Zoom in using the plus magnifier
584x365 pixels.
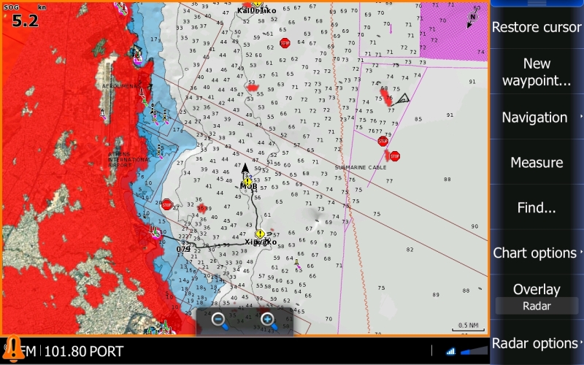pos(267,320)
